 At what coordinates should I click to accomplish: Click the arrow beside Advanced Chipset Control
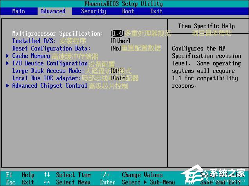[8, 86]
